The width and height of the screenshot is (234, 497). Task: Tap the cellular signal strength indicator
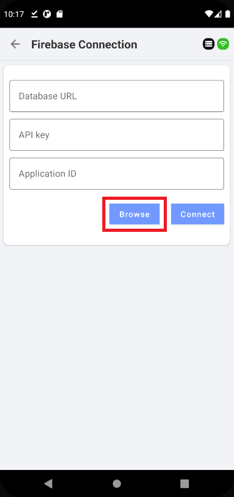[218, 14]
